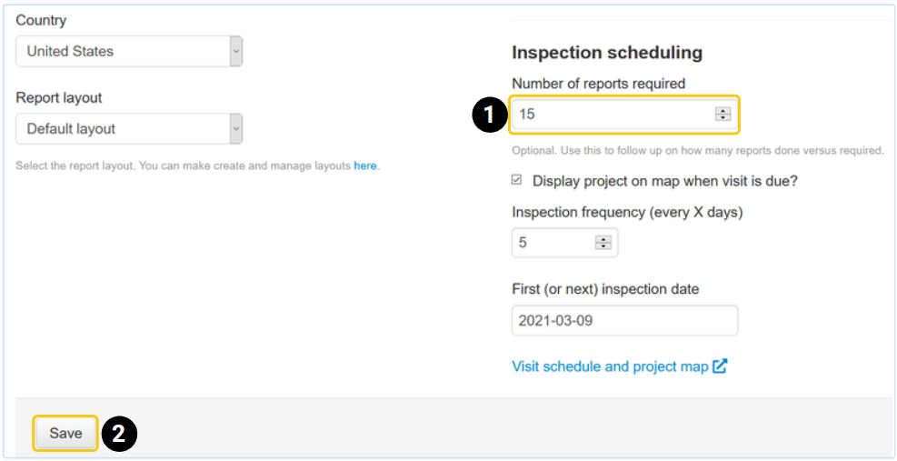Click the numbered step 2 badge
897x461 pixels.
click(x=119, y=434)
